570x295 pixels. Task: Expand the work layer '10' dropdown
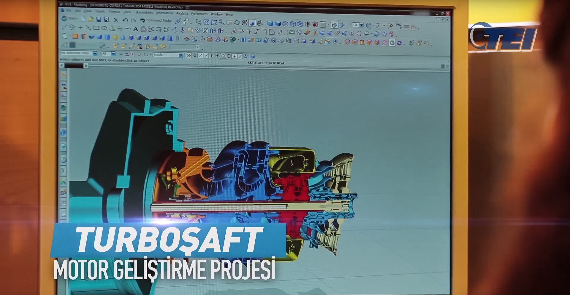pyautogui.click(x=362, y=25)
